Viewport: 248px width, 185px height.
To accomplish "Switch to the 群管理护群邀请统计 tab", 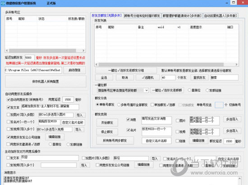I will point(182,16).
